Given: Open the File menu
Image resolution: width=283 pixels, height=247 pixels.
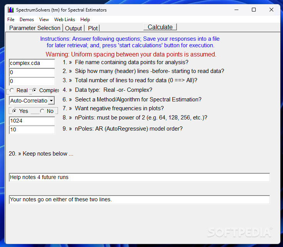Looking at the screenshot, I should point(11,20).
